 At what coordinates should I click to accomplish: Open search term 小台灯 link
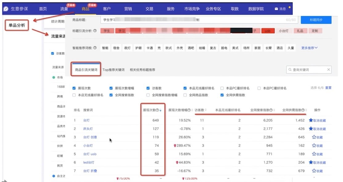point(88,145)
